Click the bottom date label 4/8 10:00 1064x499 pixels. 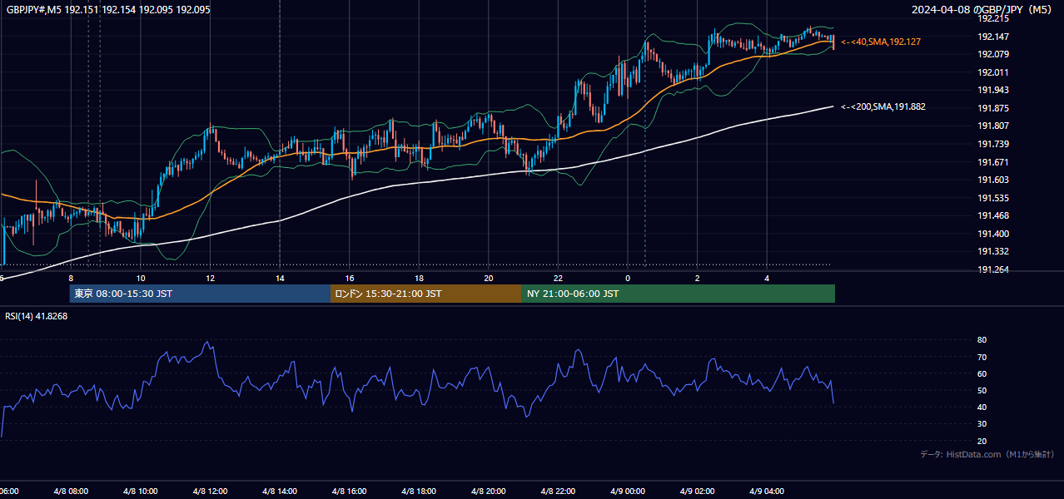tap(140, 491)
